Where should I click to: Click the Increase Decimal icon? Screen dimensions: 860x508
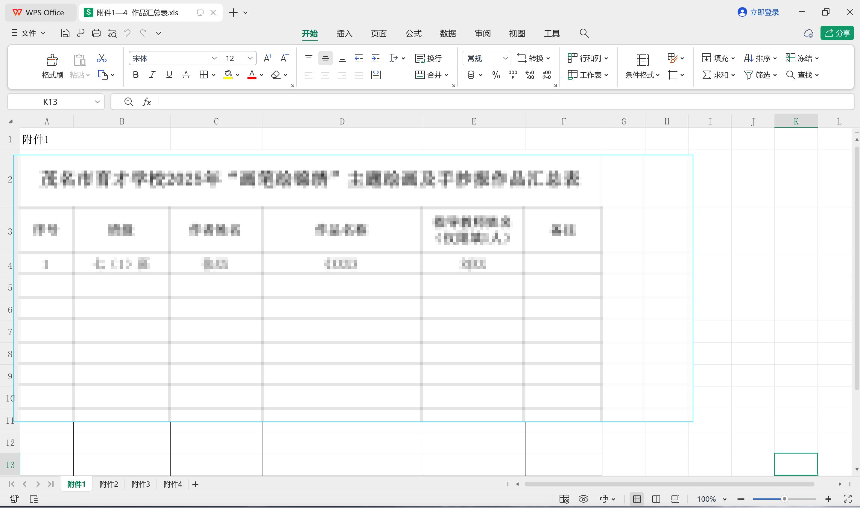530,74
